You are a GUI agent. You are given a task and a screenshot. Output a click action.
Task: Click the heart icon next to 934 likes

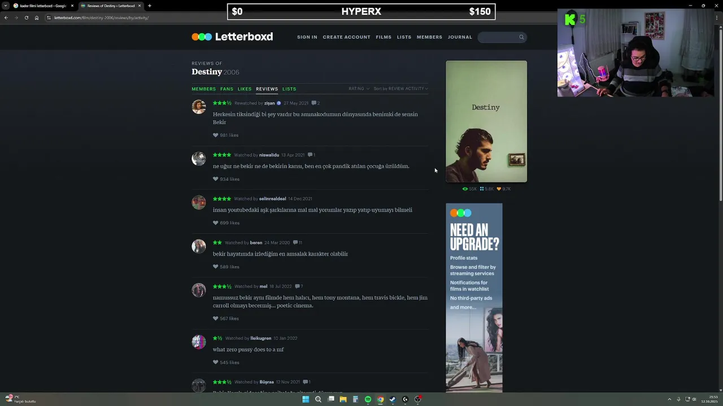tap(215, 179)
